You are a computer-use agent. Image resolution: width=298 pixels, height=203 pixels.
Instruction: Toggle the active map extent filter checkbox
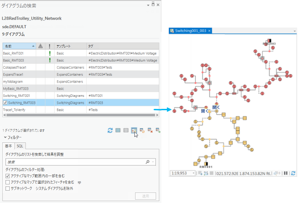8,176
